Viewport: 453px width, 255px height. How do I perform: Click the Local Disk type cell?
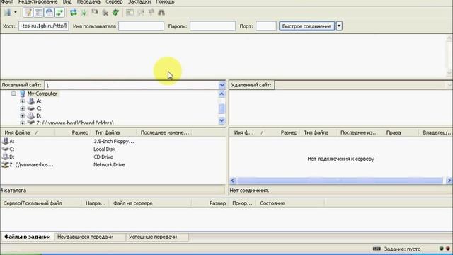104,149
